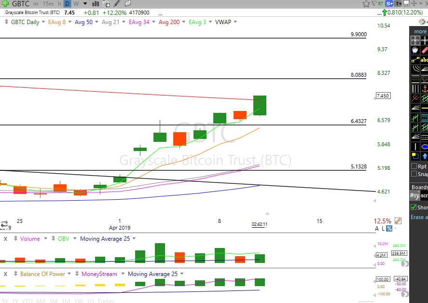The width and height of the screenshot is (428, 303).
Task: Open the Avg 50 dropdown arrow
Action: [97, 22]
